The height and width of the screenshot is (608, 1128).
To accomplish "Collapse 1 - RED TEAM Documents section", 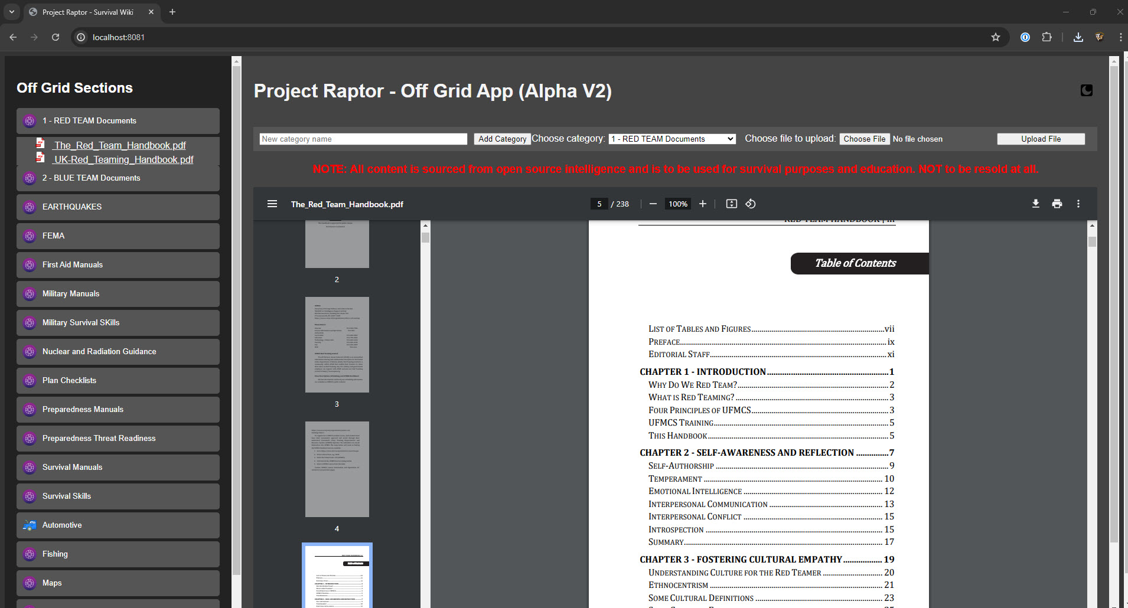I will tap(118, 120).
